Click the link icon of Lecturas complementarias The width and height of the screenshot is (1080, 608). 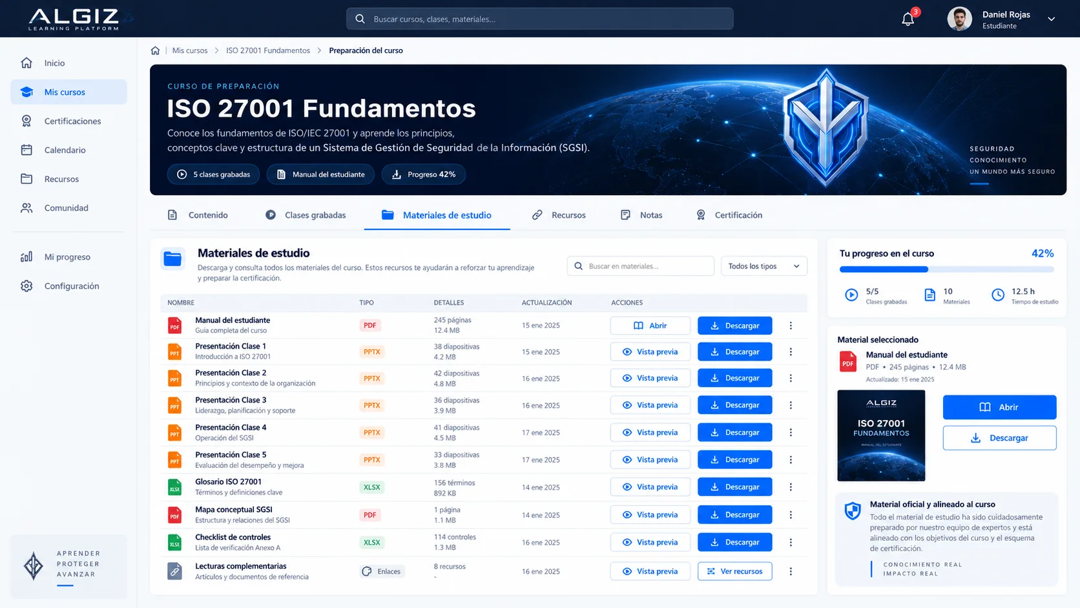pyautogui.click(x=174, y=571)
